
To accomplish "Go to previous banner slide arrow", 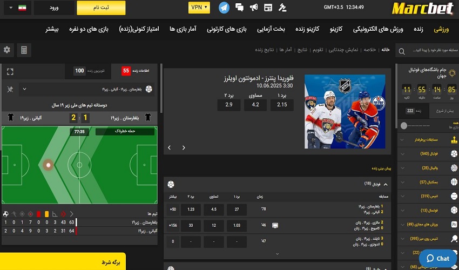I will (x=169, y=147).
